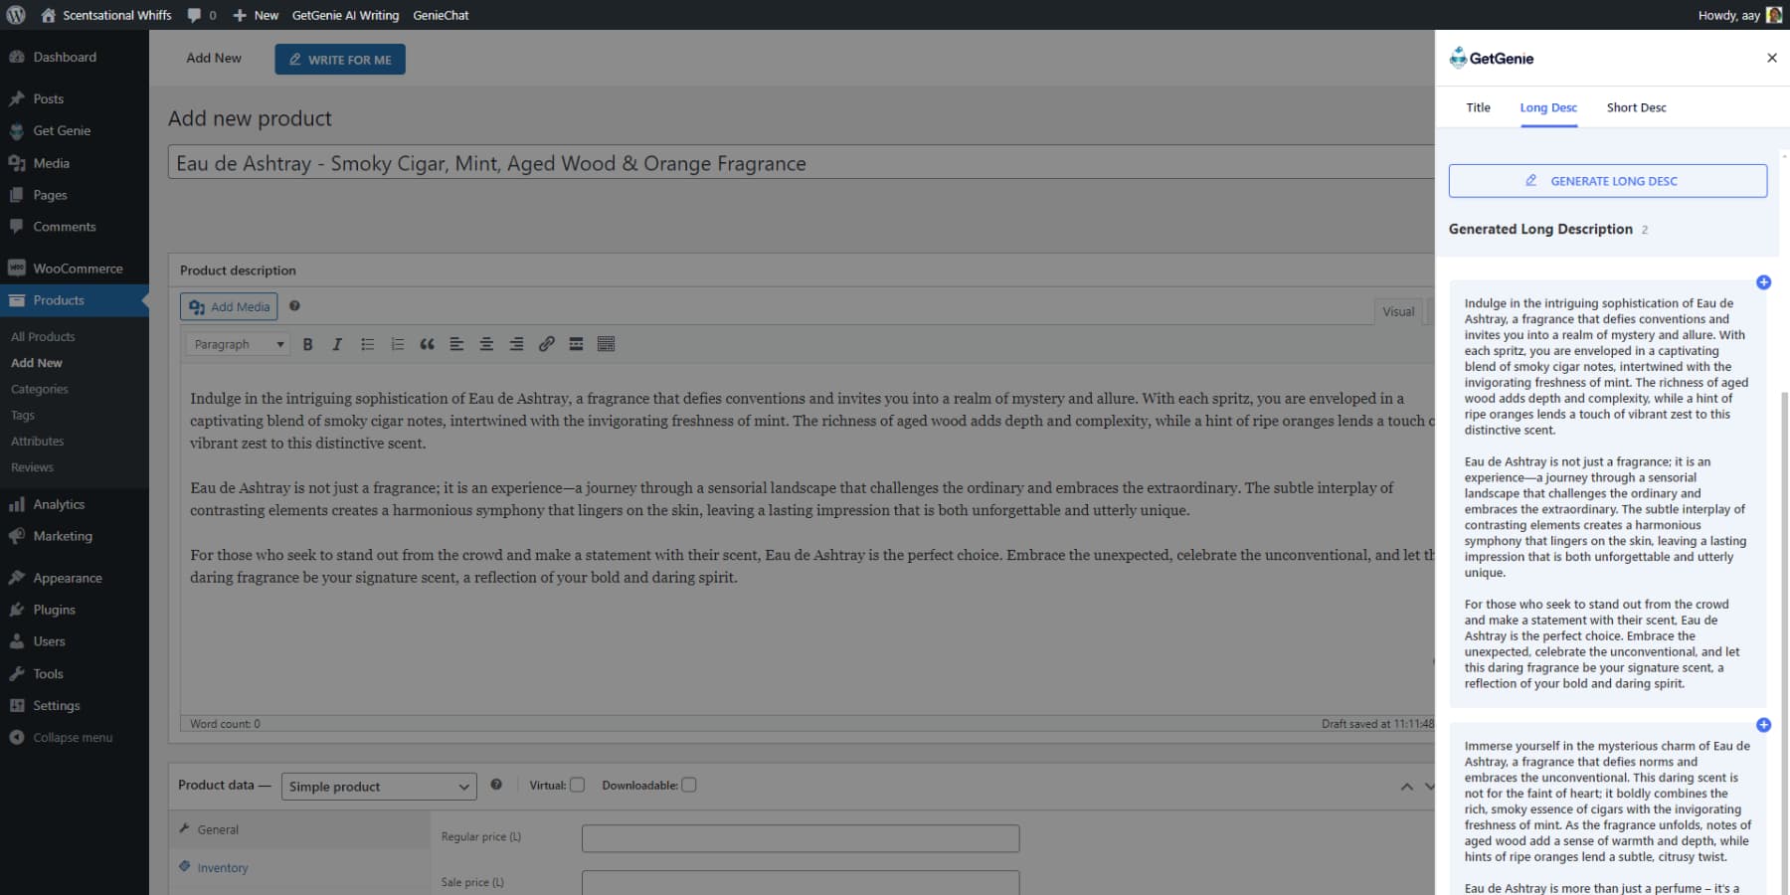This screenshot has width=1790, height=895.
Task: Switch to the Short Desc tab
Action: point(1635,107)
